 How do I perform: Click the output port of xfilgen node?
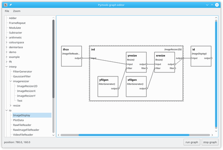point(147,89)
